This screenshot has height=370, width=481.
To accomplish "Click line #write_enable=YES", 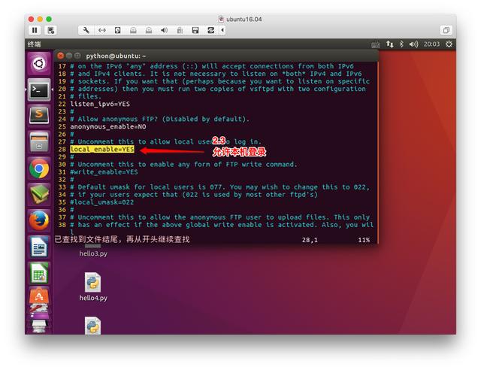I will point(104,172).
